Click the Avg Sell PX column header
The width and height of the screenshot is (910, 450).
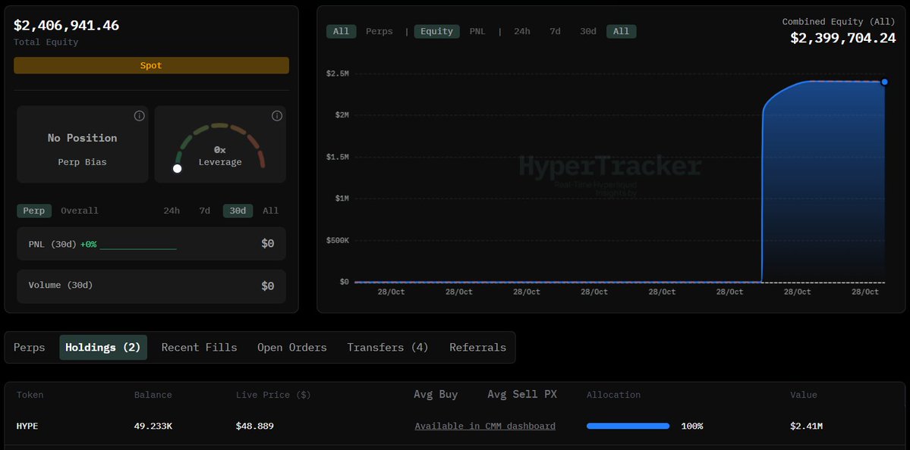point(522,395)
